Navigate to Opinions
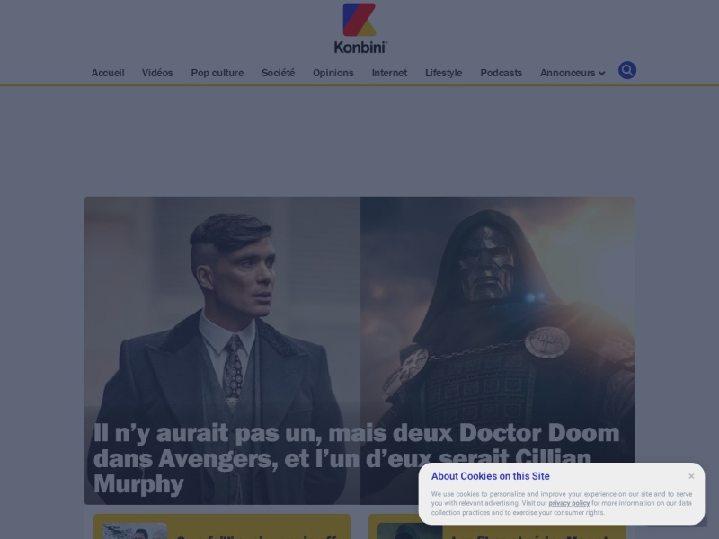The width and height of the screenshot is (719, 539). pyautogui.click(x=333, y=73)
